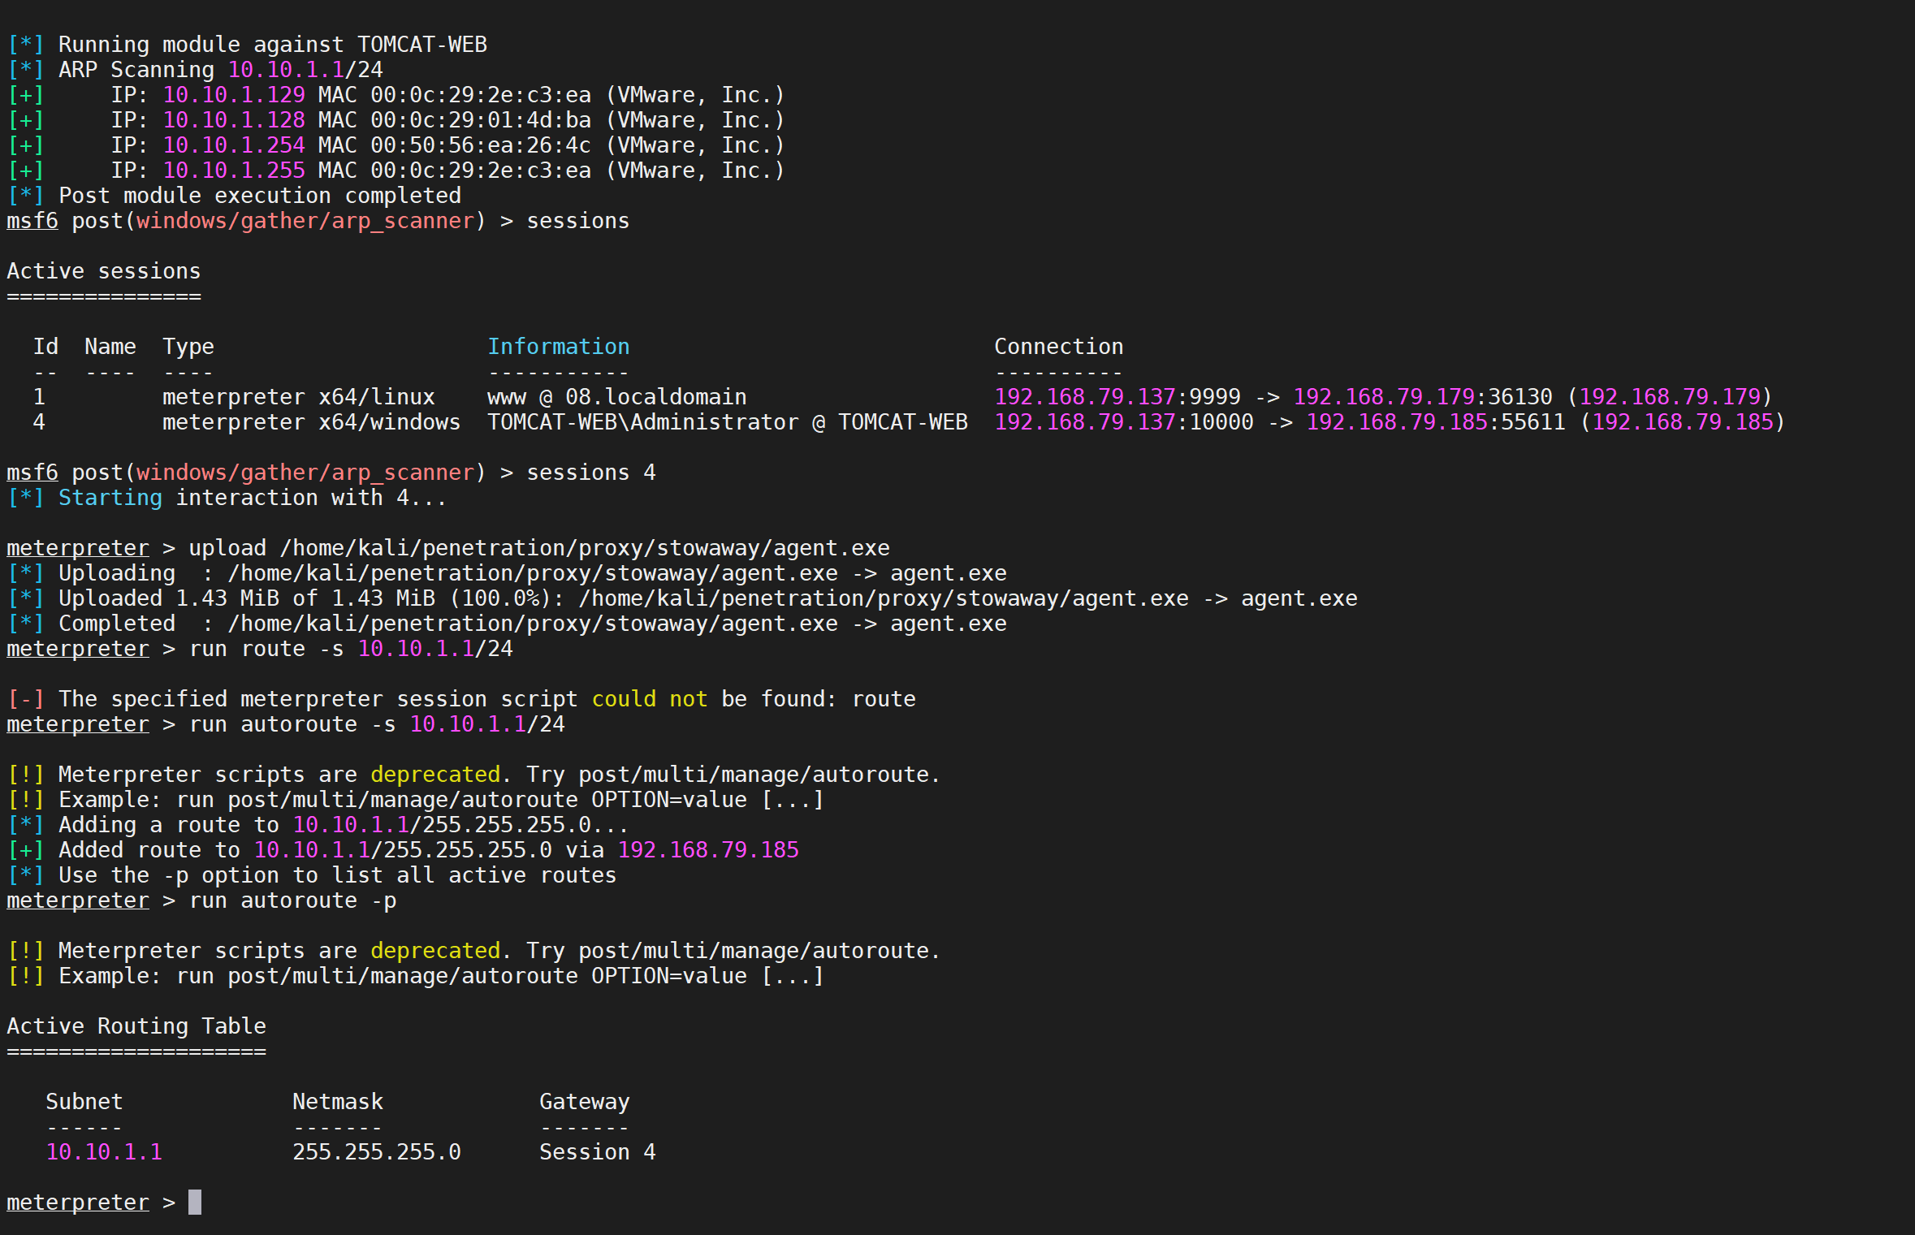The width and height of the screenshot is (1915, 1235).
Task: Click the 192.168.79.185 gateway in the added route line
Action: coord(708,850)
